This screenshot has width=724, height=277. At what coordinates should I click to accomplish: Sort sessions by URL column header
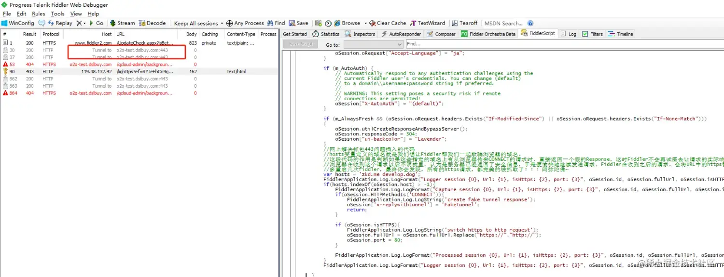pyautogui.click(x=145, y=34)
